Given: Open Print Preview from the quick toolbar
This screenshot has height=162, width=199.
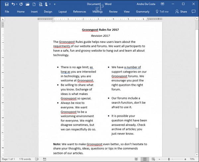Looking at the screenshot, I should click(40, 4).
